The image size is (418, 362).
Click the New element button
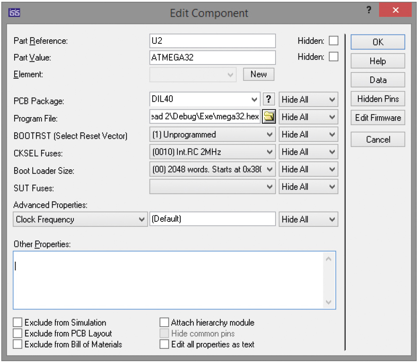[259, 74]
